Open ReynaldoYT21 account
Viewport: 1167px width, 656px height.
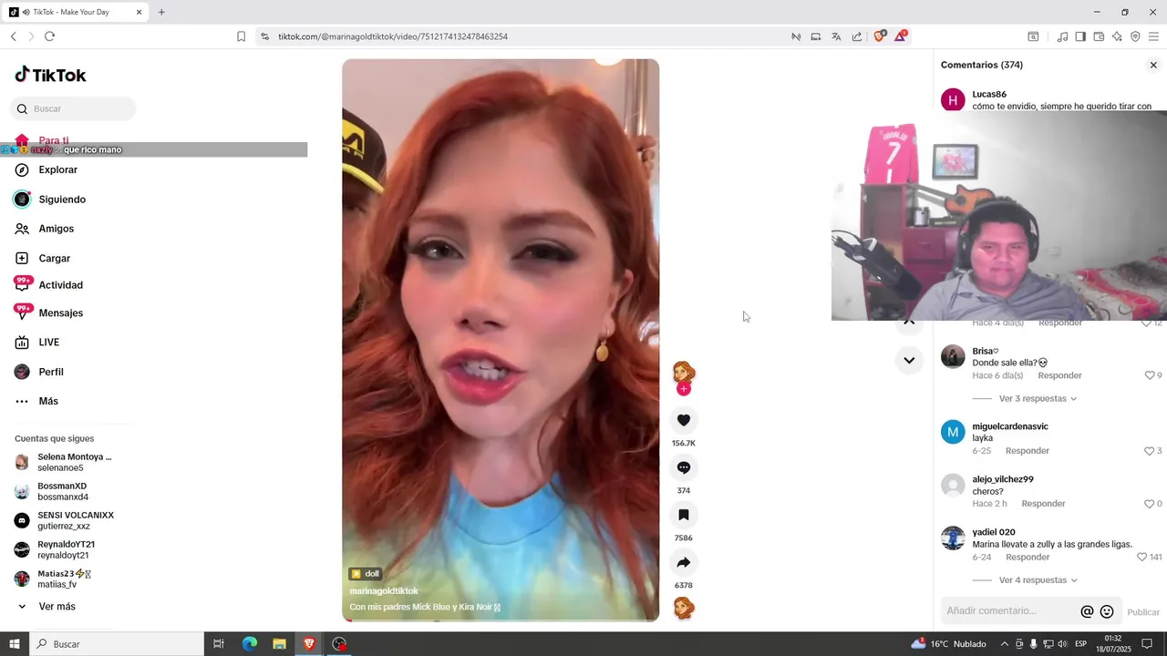66,549
